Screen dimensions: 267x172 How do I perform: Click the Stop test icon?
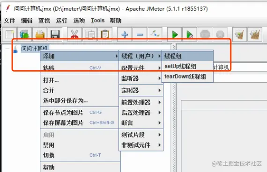tap(205, 34)
